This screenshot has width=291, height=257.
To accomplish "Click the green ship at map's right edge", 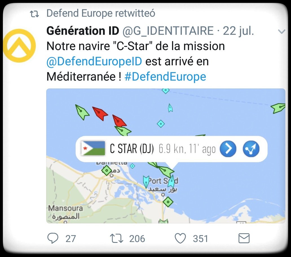I will (x=278, y=108).
